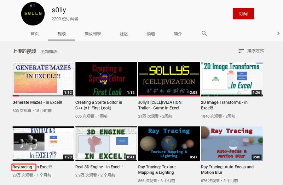Go to the 社区 tab
This screenshot has height=185, width=283.
point(124,34)
